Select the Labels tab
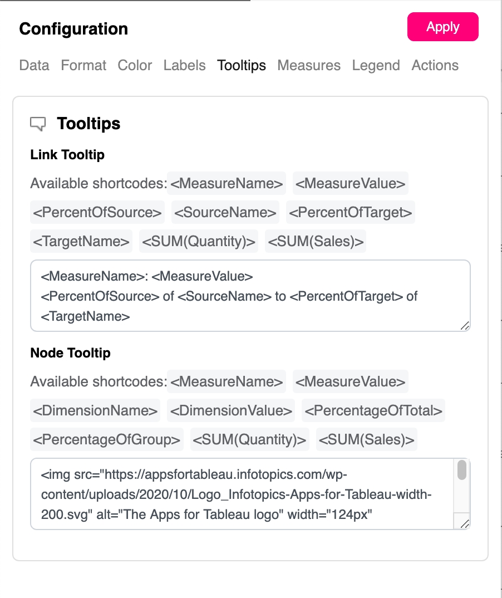This screenshot has height=598, width=502. point(184,65)
